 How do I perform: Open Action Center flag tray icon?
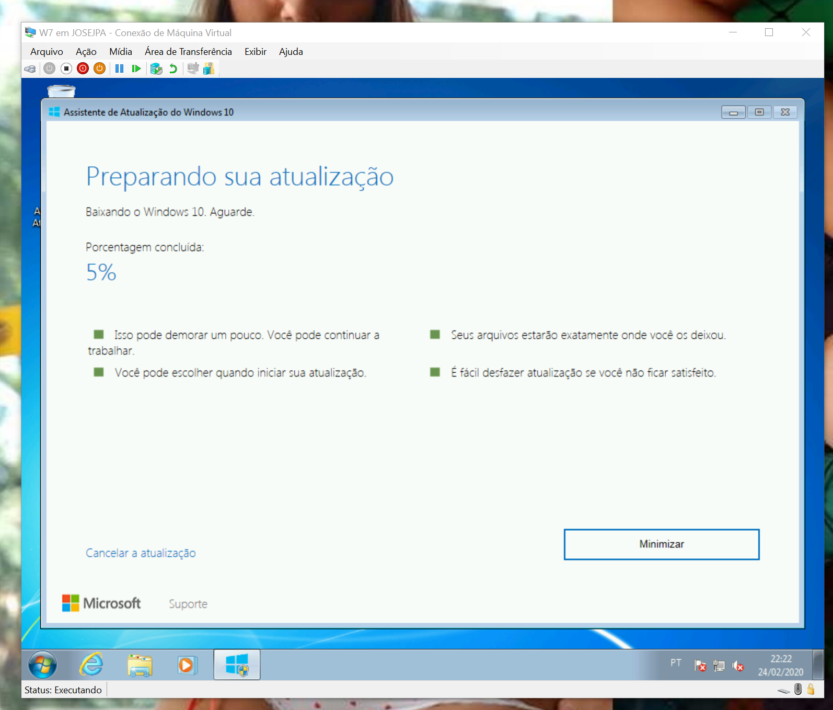(700, 666)
